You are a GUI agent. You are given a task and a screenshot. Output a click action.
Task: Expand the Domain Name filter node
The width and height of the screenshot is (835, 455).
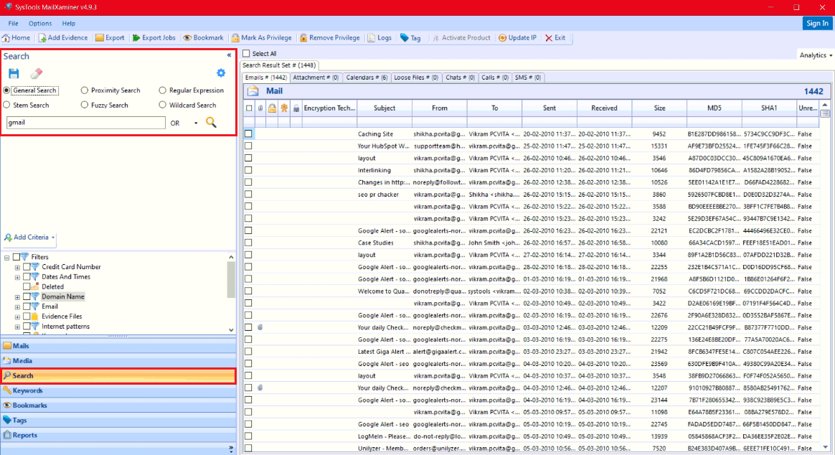point(17,297)
